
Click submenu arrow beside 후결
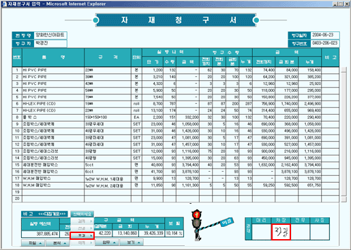pos(91,236)
